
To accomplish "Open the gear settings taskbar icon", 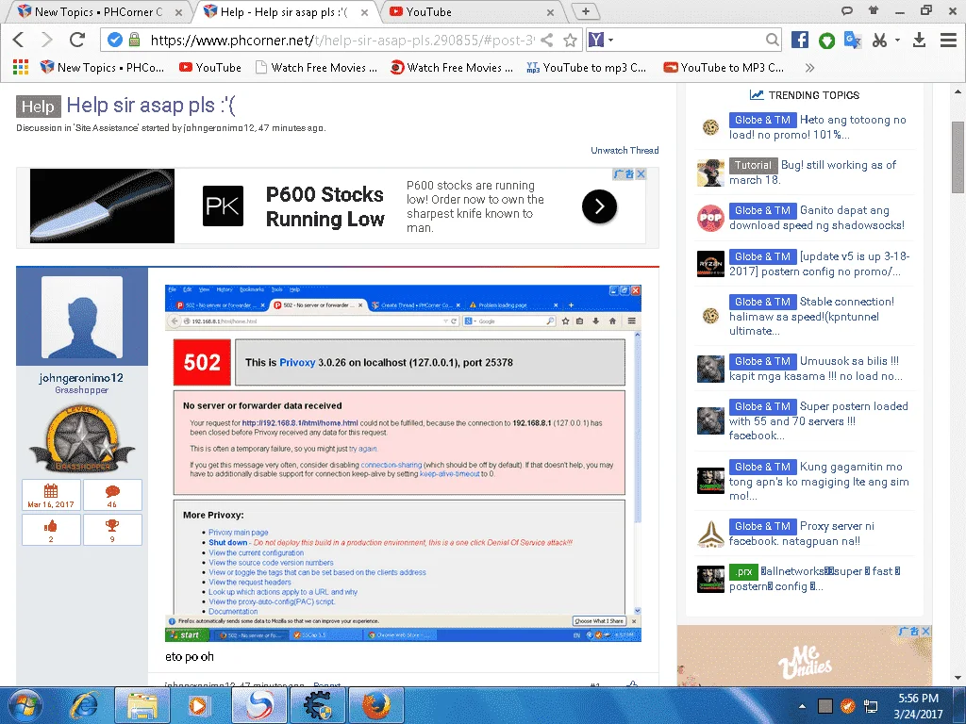I will coord(318,705).
